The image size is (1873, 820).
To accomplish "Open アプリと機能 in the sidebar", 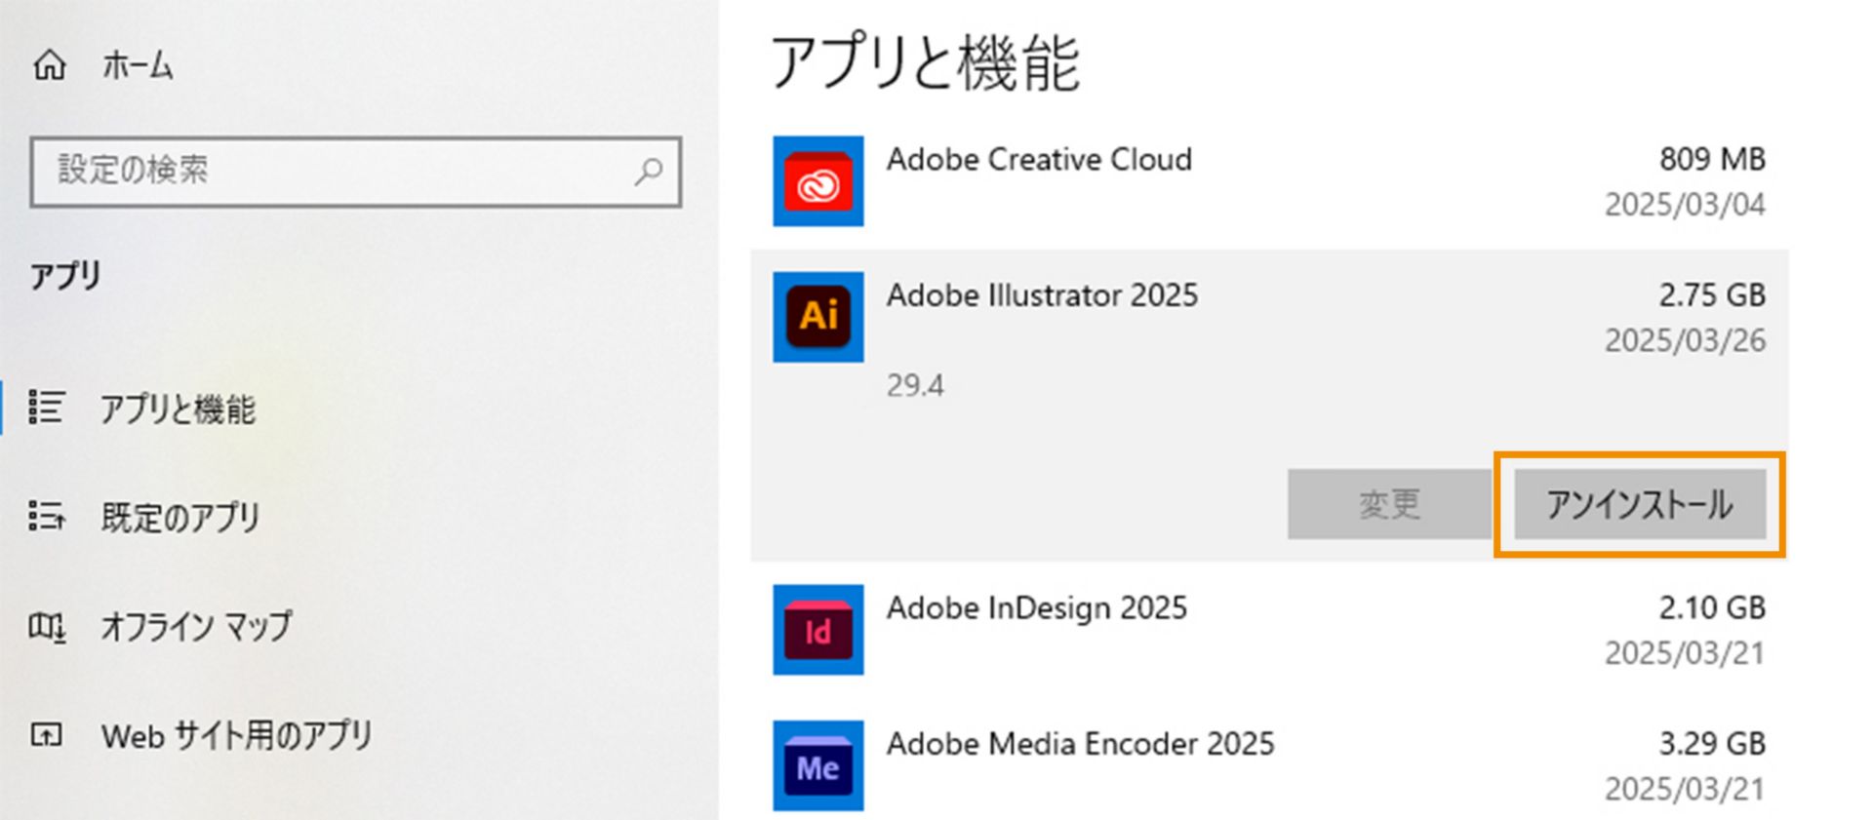I will point(178,410).
